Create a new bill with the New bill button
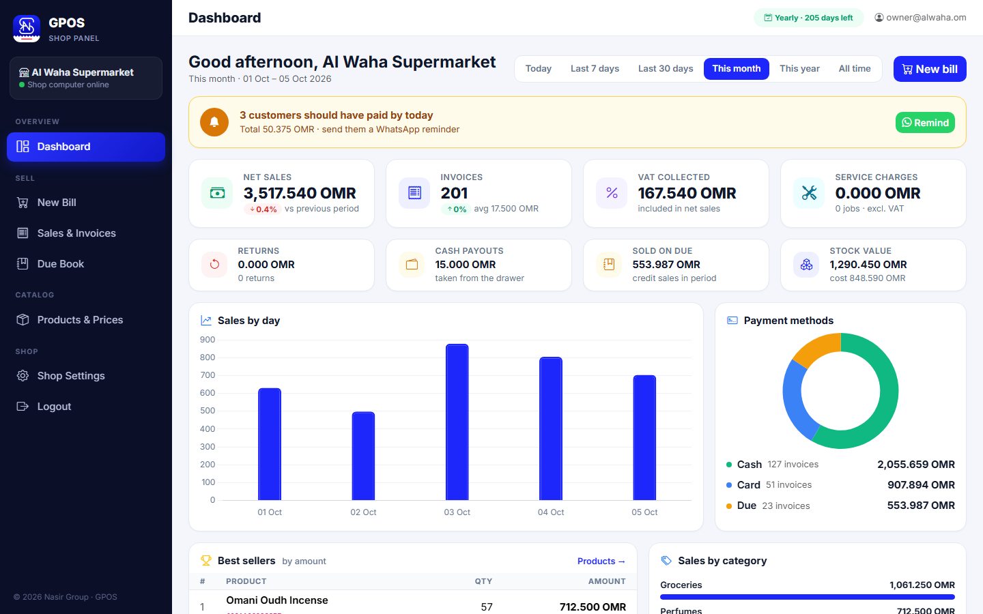 [x=930, y=69]
